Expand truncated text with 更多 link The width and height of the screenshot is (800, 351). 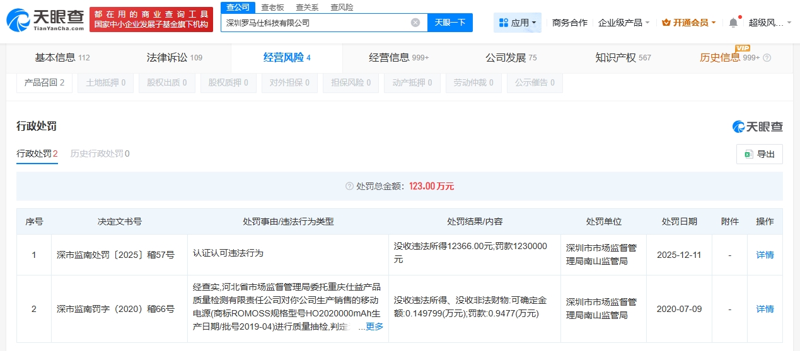374,326
